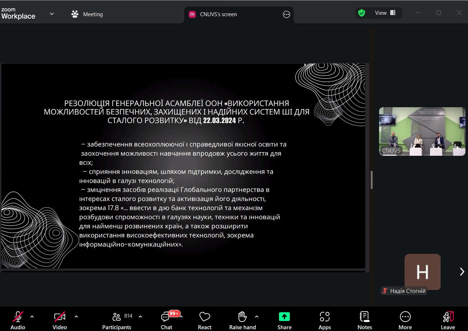Click the CNUVS video thumbnail
This screenshot has height=331, width=468.
(x=422, y=131)
